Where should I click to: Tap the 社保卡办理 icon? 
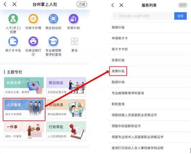coord(33,19)
